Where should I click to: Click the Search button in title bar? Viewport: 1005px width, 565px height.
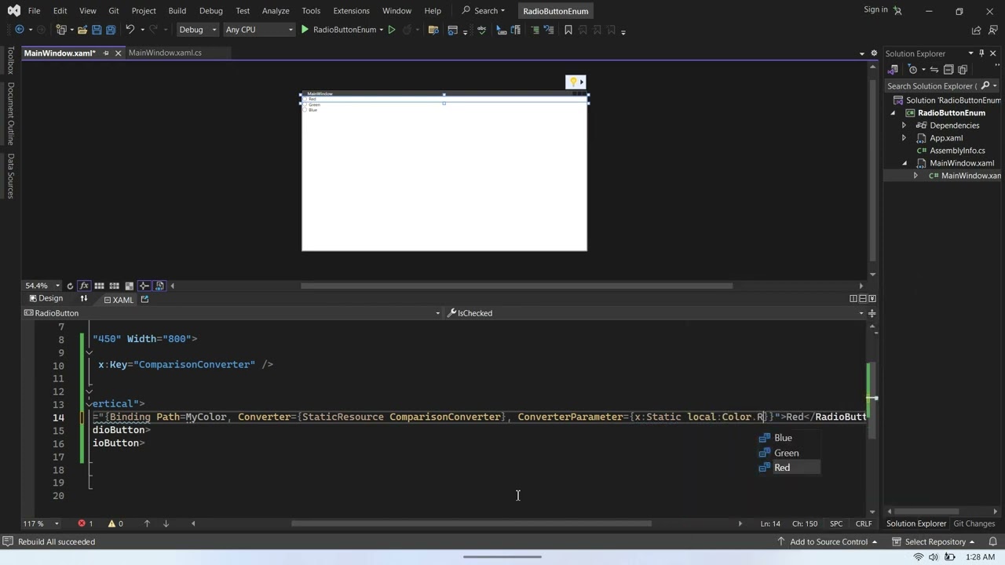(x=483, y=11)
